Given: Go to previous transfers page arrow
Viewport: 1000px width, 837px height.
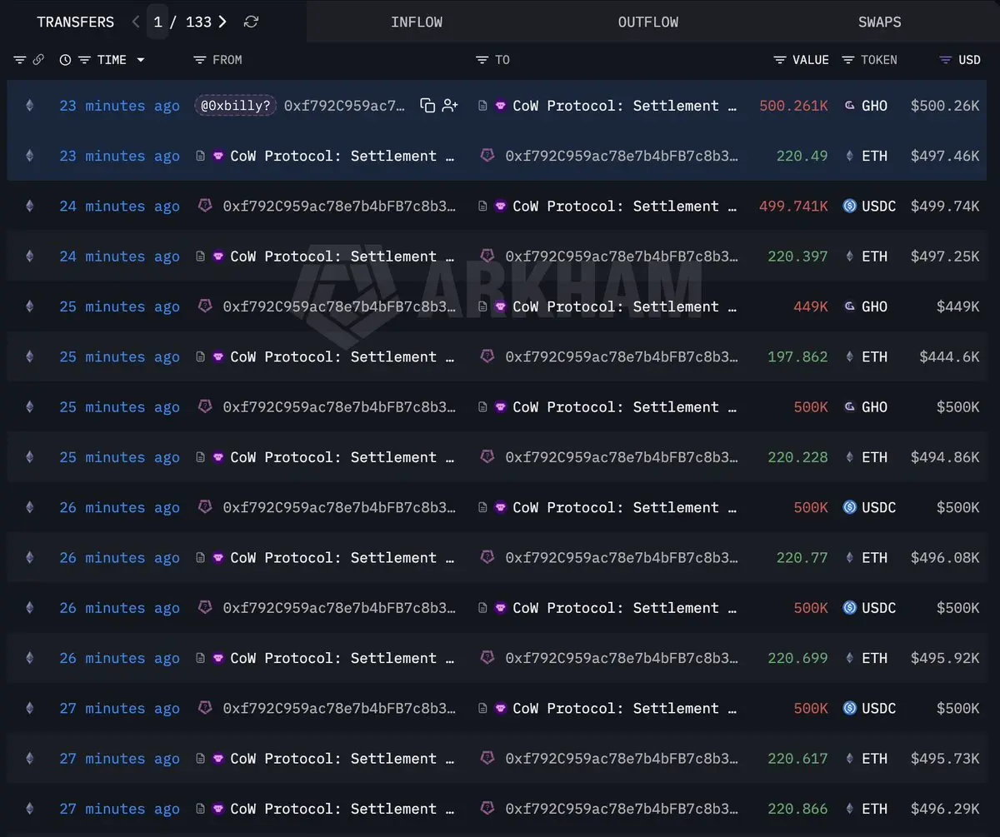Looking at the screenshot, I should coord(136,22).
